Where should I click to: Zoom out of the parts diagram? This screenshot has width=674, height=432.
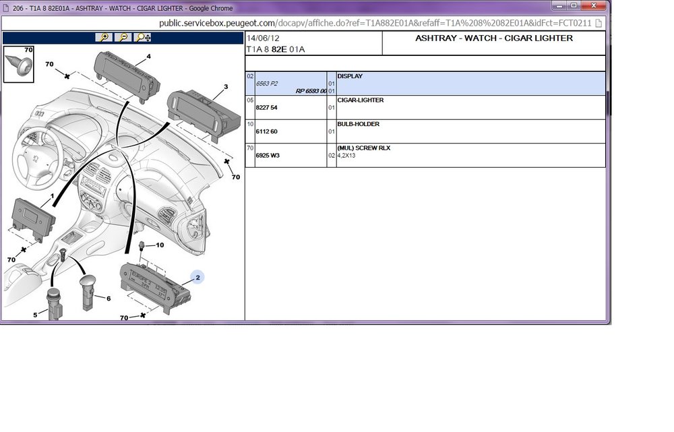point(123,37)
